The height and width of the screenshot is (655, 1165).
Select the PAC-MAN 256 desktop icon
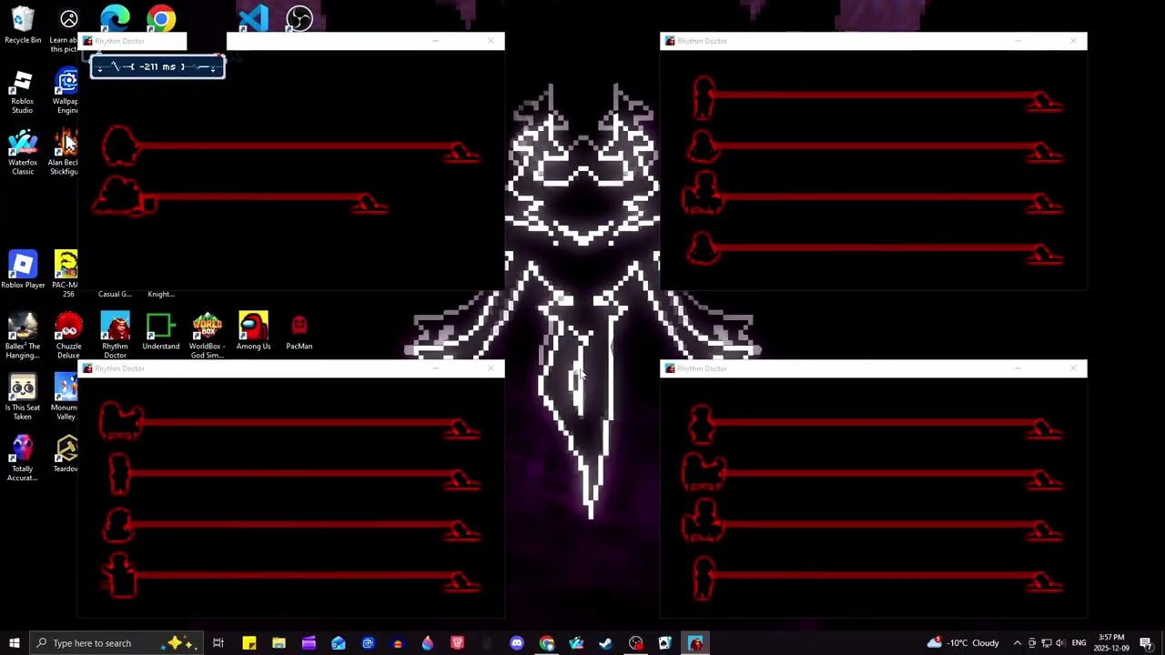pos(66,273)
